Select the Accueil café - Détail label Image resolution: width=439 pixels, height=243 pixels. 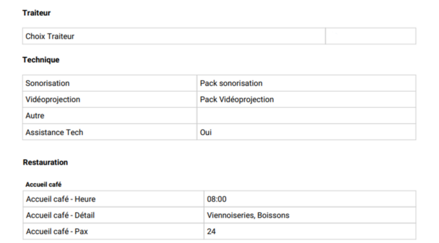[x=60, y=215]
